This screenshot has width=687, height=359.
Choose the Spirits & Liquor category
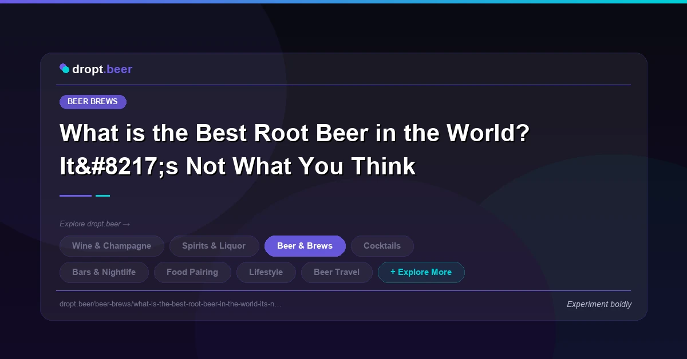pyautogui.click(x=214, y=246)
